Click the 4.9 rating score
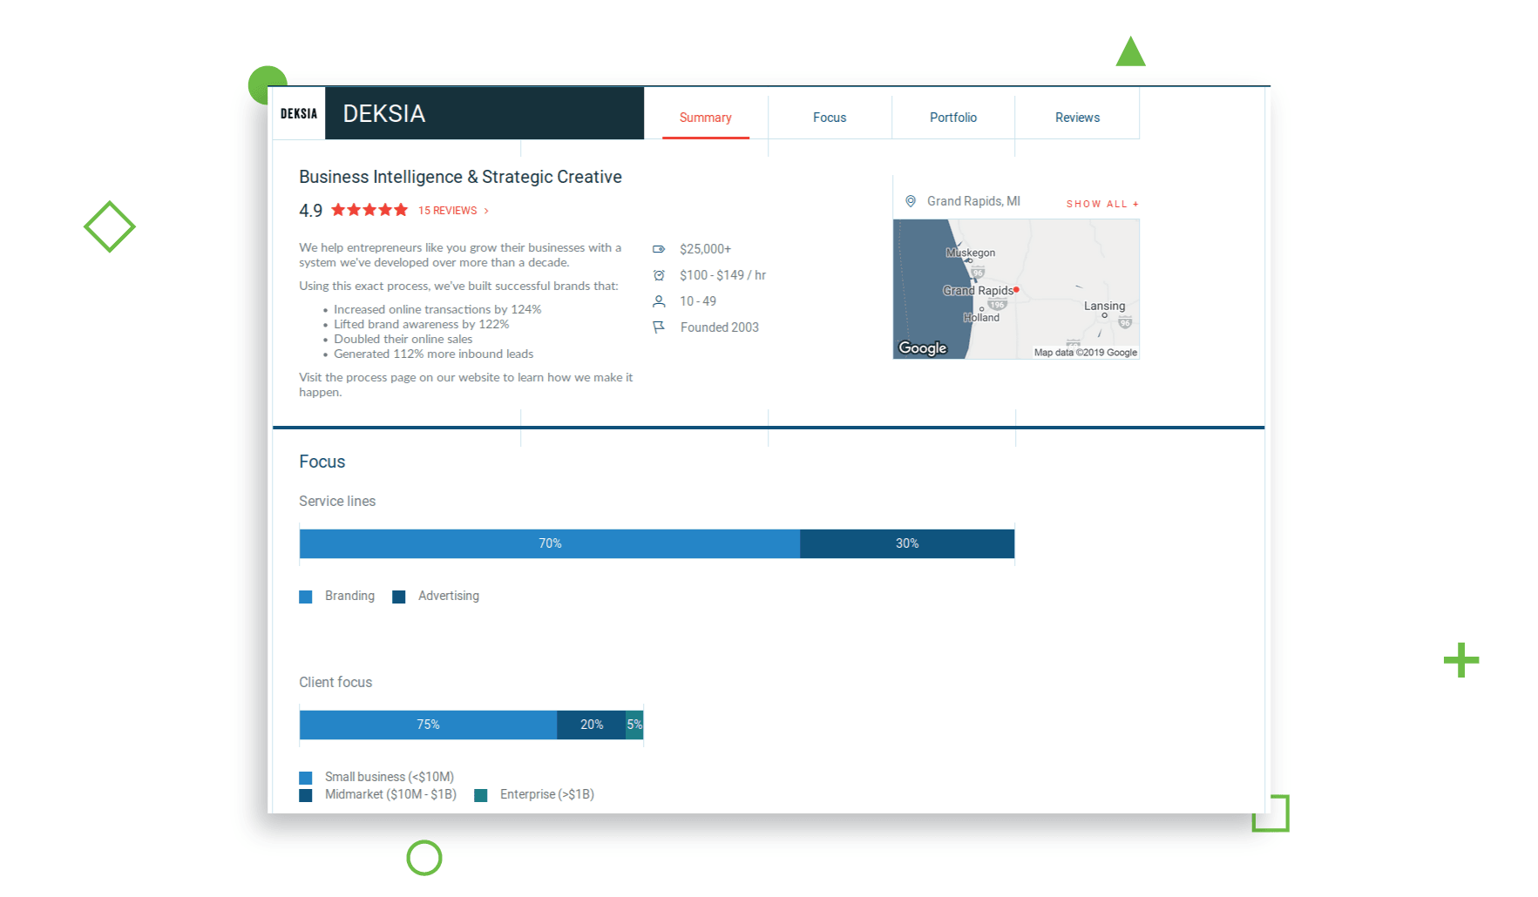 click(x=310, y=211)
